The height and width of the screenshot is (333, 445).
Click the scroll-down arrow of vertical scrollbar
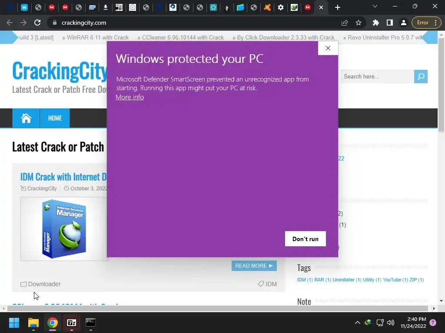pos(441,301)
